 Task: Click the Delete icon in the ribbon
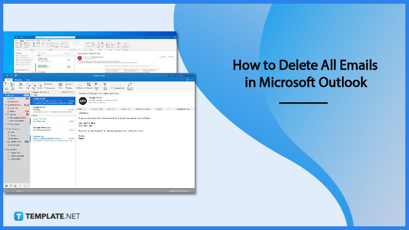click(x=21, y=85)
